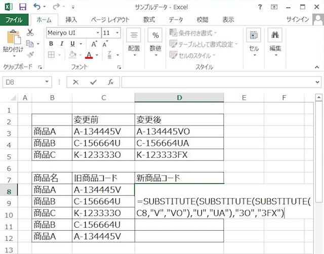Screen dimensions: 324x254
Task: Click the Save icon in quick access toolbar
Action: [x=22, y=7]
